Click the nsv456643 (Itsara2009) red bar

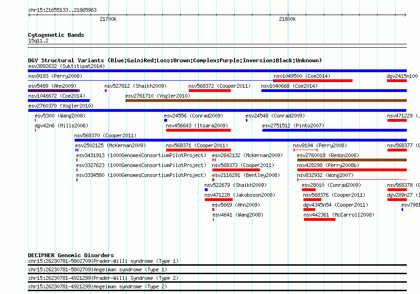(x=198, y=130)
